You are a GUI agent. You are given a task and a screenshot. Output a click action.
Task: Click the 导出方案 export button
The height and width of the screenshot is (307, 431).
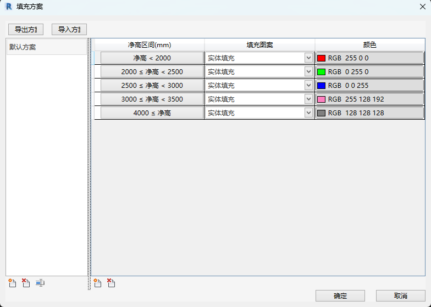pos(26,30)
